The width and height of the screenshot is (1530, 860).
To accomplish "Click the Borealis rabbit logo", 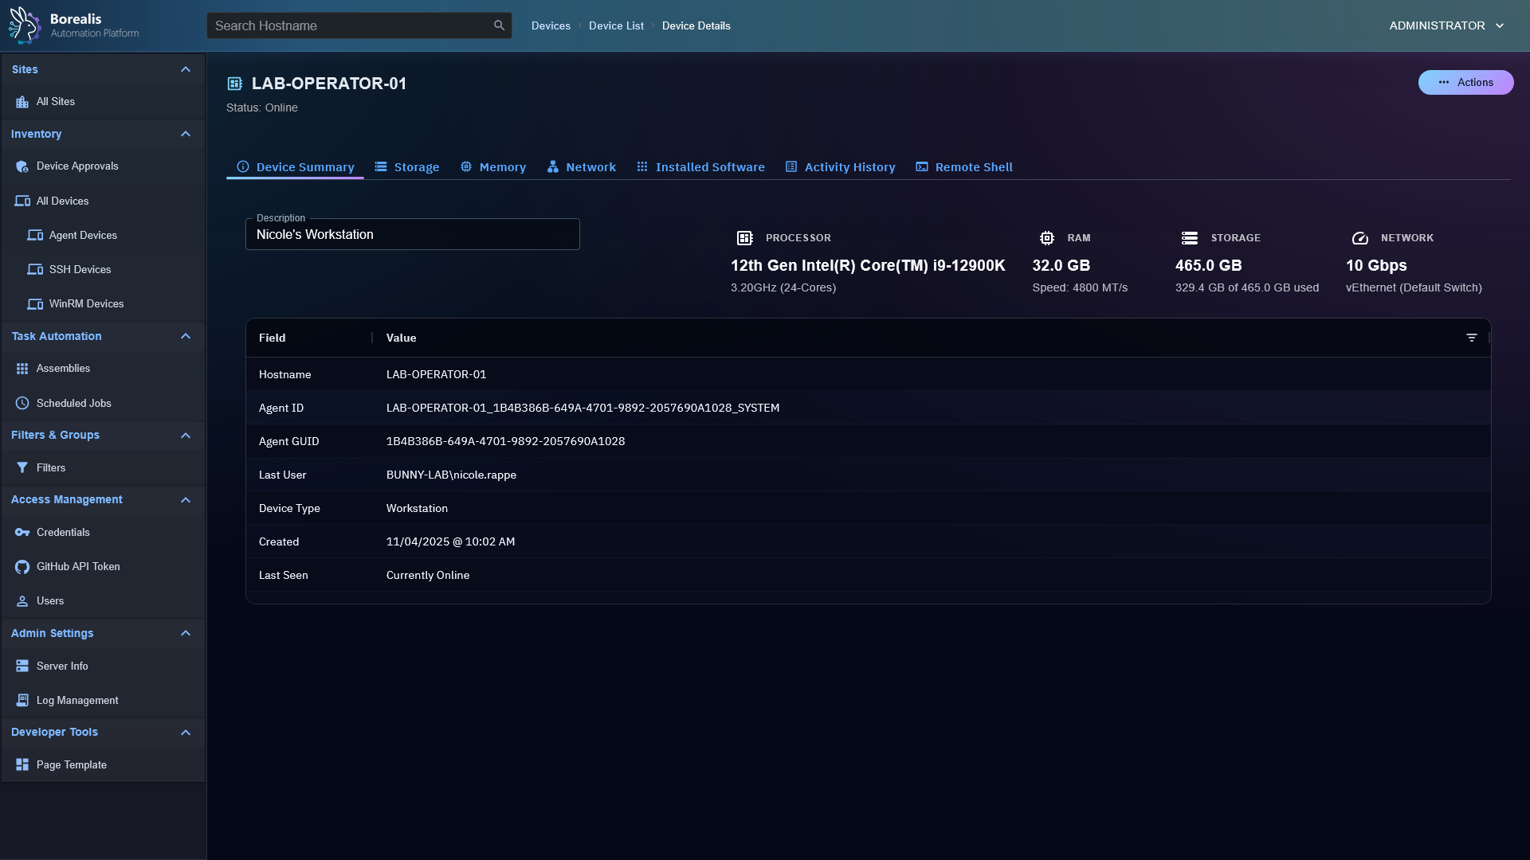I will click(24, 25).
